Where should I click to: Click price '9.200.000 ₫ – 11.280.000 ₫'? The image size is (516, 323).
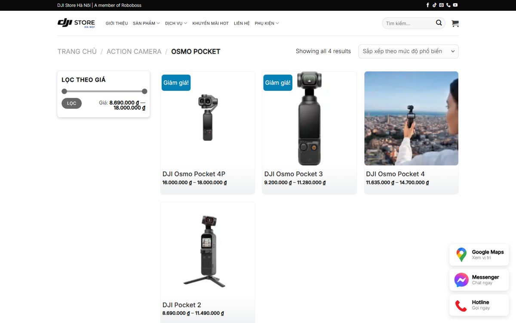pyautogui.click(x=295, y=183)
